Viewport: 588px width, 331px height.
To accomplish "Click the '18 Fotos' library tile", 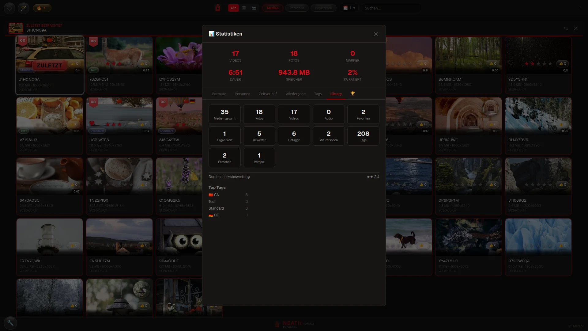I will pos(259,114).
